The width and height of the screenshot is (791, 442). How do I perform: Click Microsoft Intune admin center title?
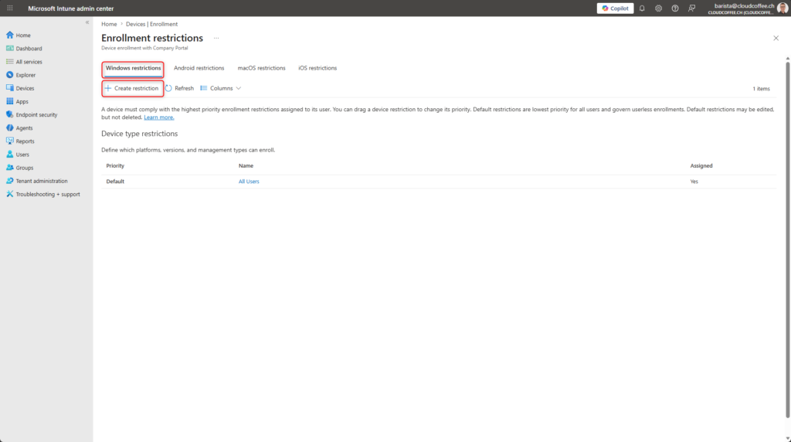click(70, 8)
